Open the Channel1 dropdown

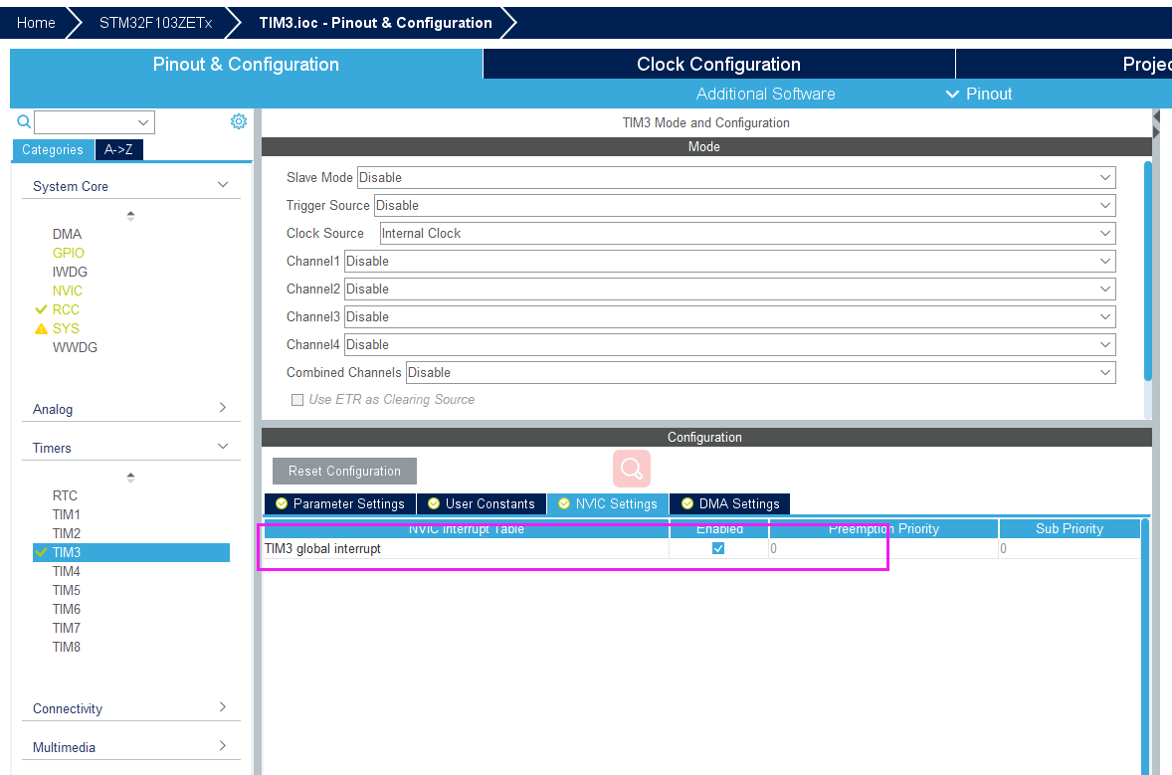(729, 262)
